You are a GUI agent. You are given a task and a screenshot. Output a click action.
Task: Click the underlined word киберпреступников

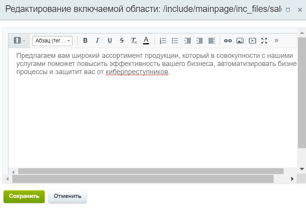137,72
